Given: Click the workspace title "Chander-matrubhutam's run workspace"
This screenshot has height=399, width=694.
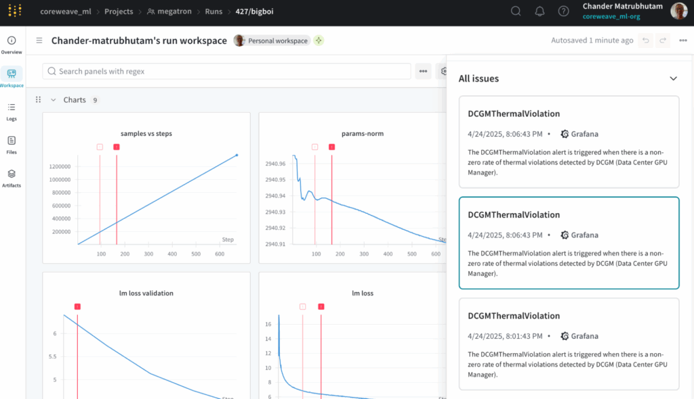Looking at the screenshot, I should [139, 41].
